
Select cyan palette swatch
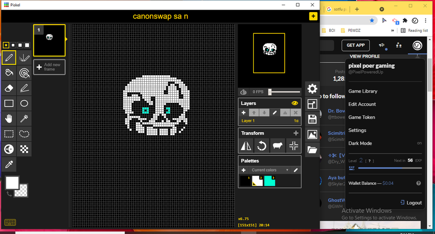click(270, 181)
